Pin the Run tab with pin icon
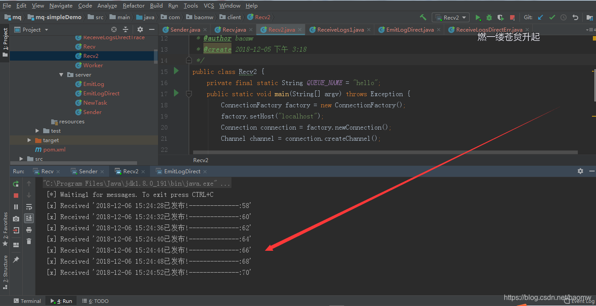 tap(16, 259)
